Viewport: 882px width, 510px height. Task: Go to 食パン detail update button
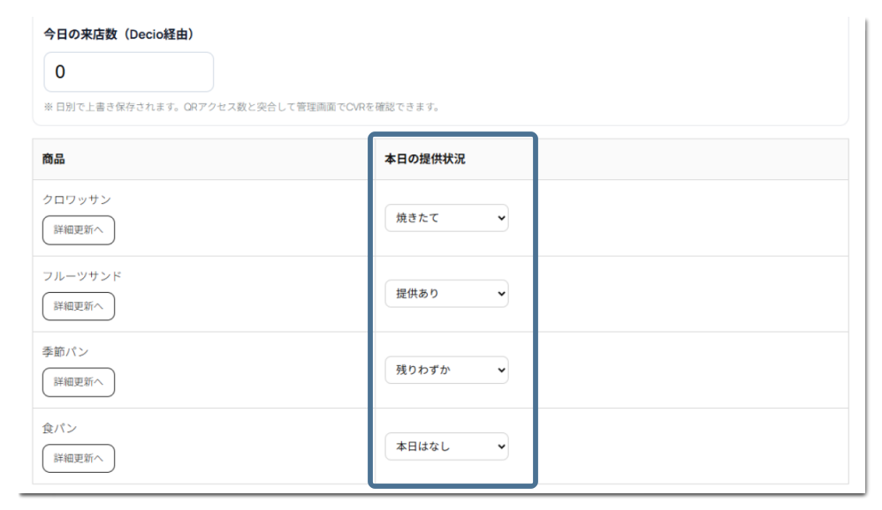tap(79, 458)
